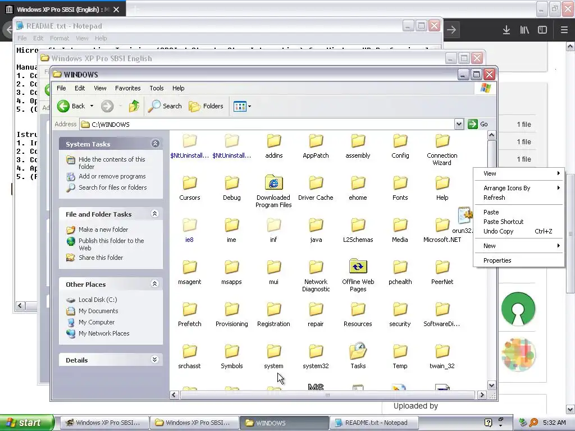Collapse File and Folder Tasks panel
The image size is (575, 431).
[155, 214]
